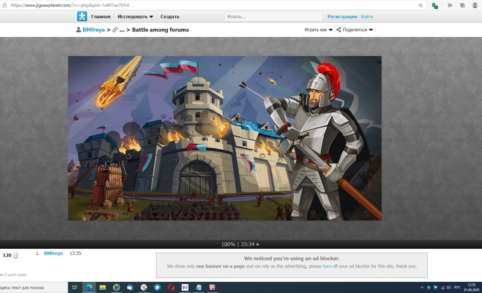Click the 'Battle among forums' puzzle title
The height and width of the screenshot is (293, 482).
(x=160, y=30)
